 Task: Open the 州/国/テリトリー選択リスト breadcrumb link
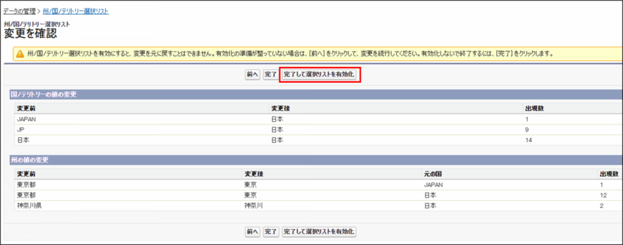point(75,11)
